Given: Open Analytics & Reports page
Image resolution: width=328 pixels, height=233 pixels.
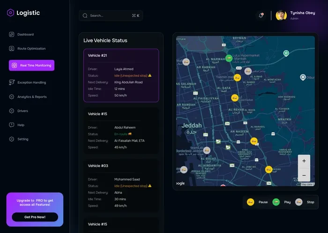Looking at the screenshot, I should click(28, 97).
